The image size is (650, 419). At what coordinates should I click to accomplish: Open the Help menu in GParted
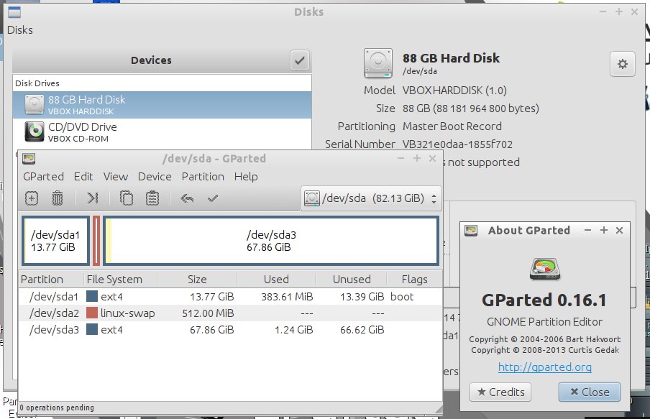click(x=246, y=177)
